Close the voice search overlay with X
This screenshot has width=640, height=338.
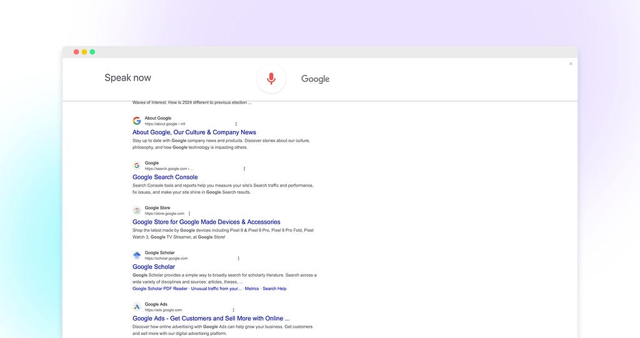click(x=571, y=64)
